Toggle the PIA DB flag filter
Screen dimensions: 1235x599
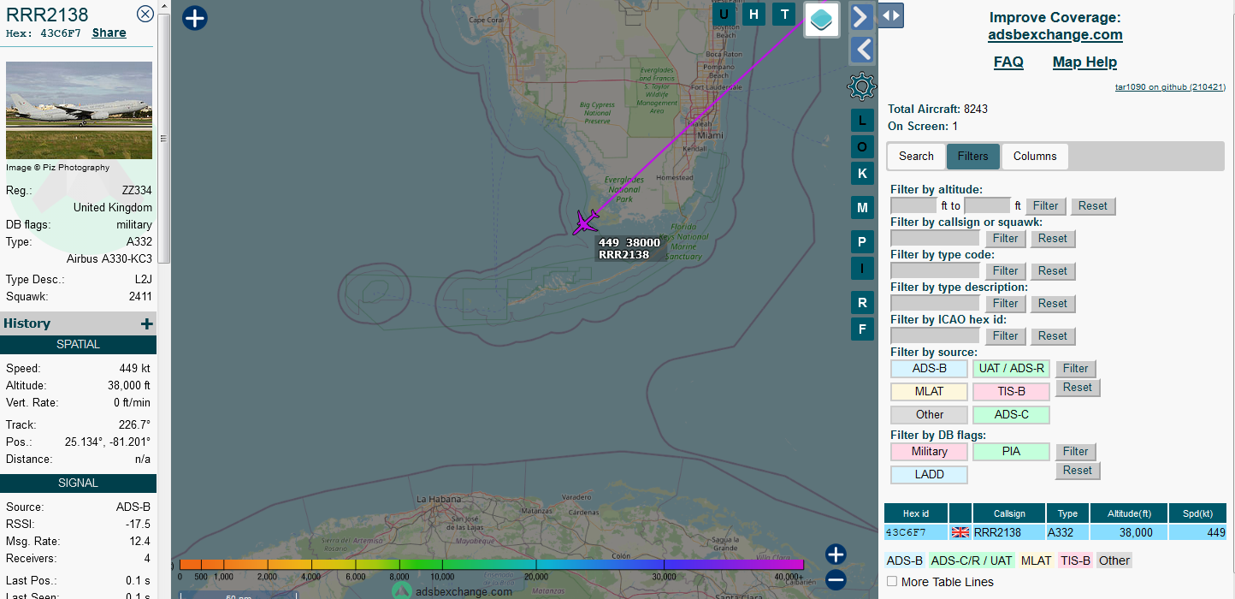click(x=1011, y=452)
